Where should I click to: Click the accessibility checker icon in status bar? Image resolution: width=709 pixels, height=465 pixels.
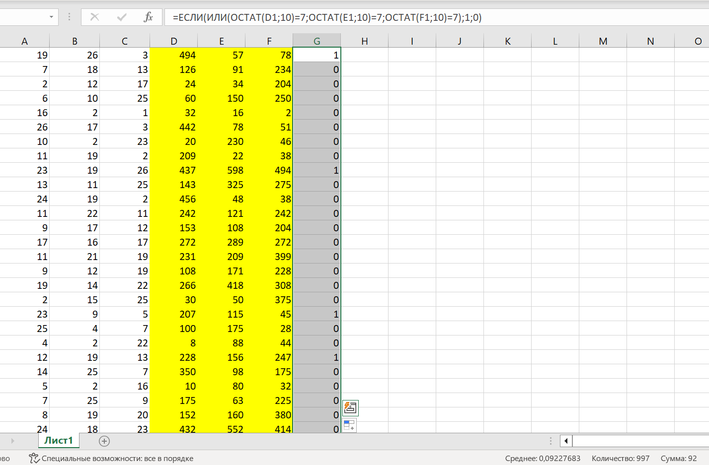coord(34,458)
